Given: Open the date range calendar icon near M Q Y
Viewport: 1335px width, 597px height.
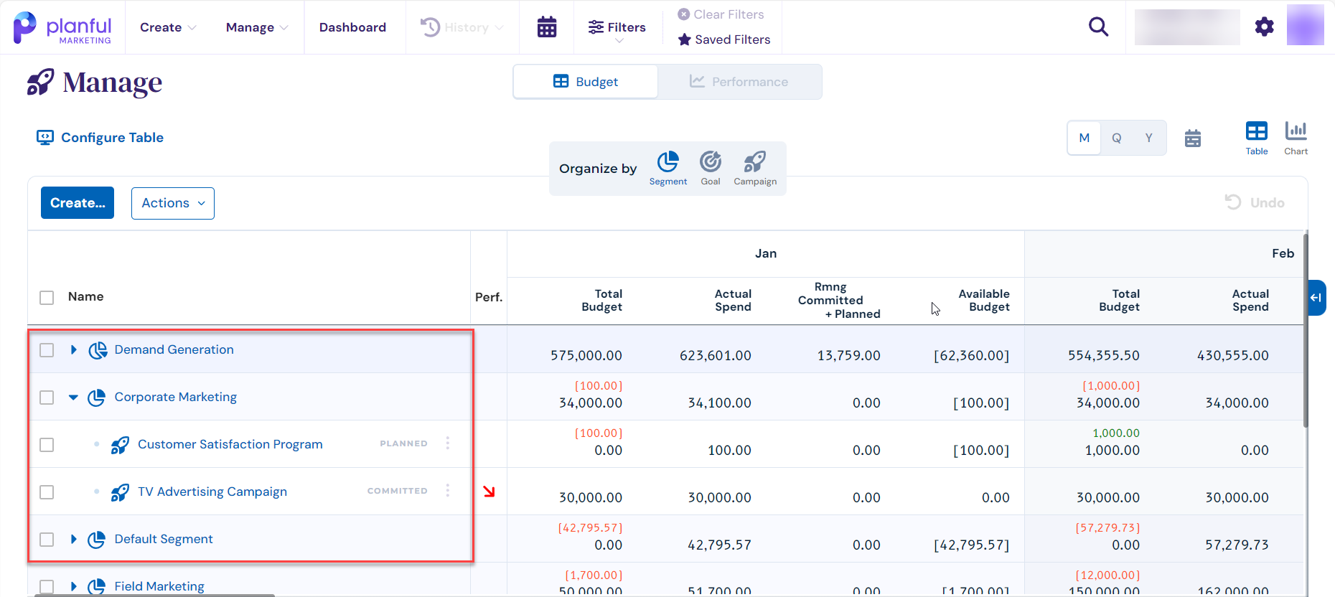Looking at the screenshot, I should [1193, 138].
